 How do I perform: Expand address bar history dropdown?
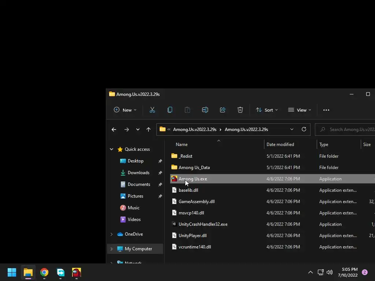coord(292,129)
